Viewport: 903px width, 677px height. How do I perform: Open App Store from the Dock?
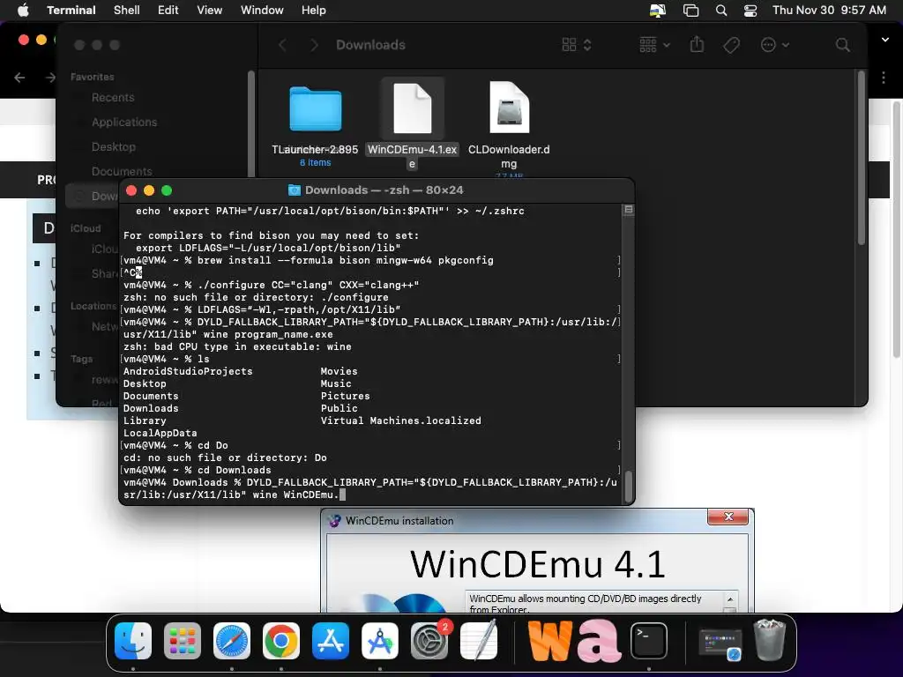pos(331,641)
